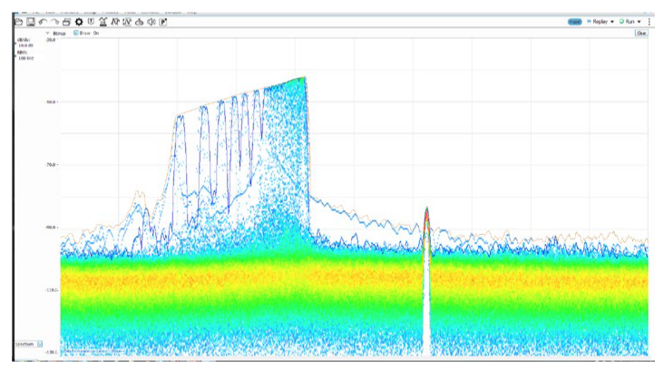Click the Save icon in toolbar
The image size is (664, 370).
tap(30, 22)
